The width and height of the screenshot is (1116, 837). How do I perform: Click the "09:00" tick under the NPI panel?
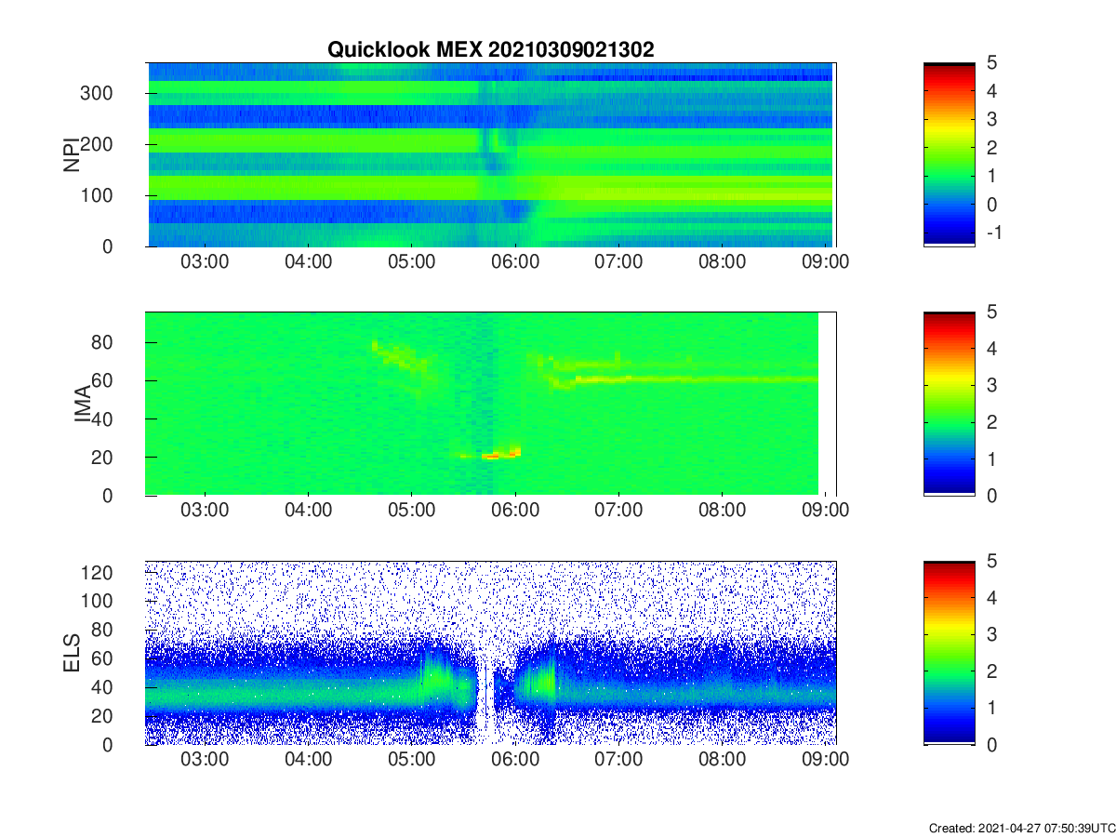(826, 262)
